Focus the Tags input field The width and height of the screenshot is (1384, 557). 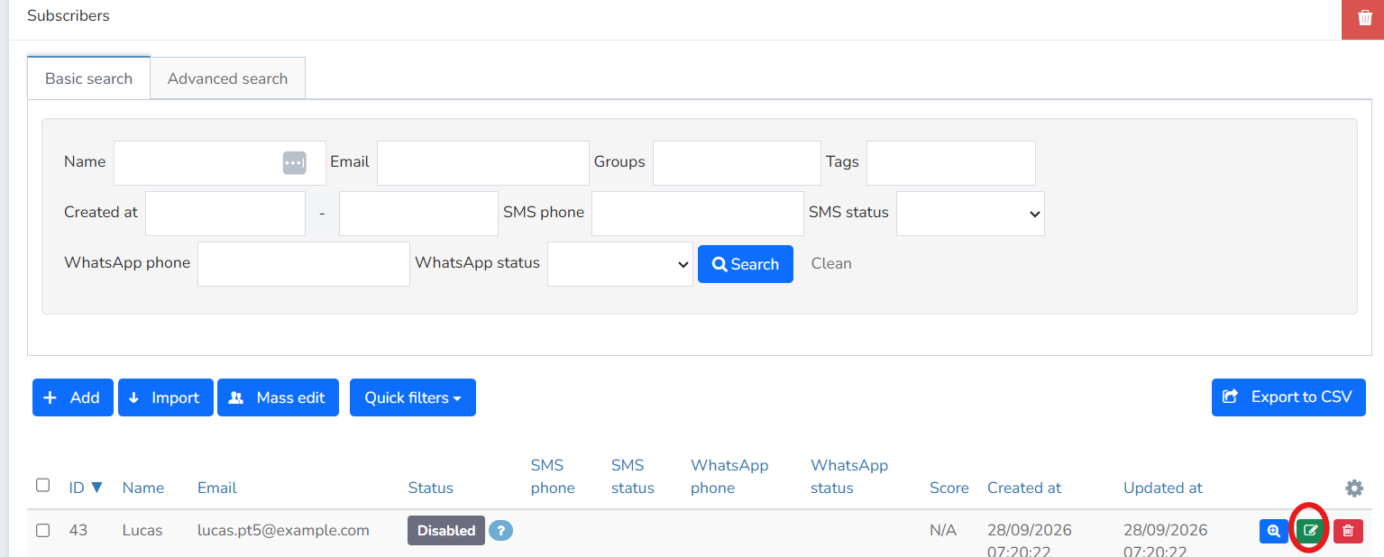pyautogui.click(x=951, y=162)
